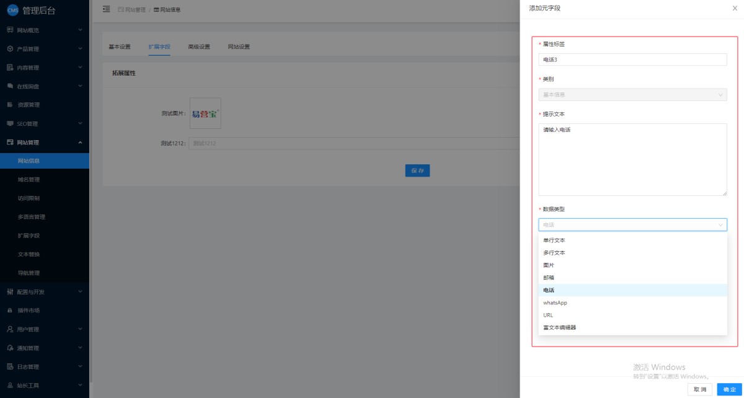744x398 pixels.
Task: Close the 添加元字段 drawer with X
Action: [x=735, y=8]
